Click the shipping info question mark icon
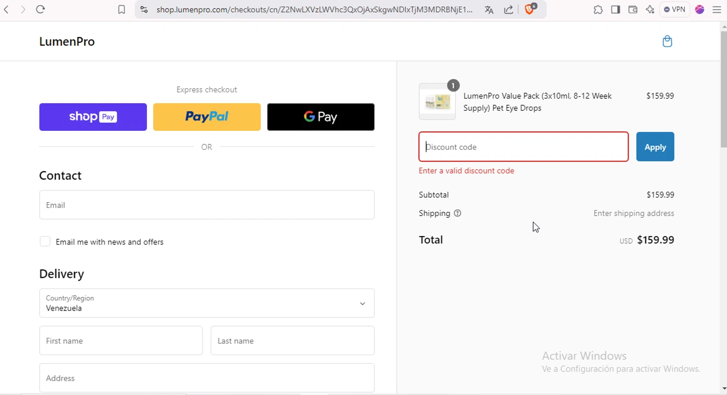The width and height of the screenshot is (727, 395). coord(458,213)
